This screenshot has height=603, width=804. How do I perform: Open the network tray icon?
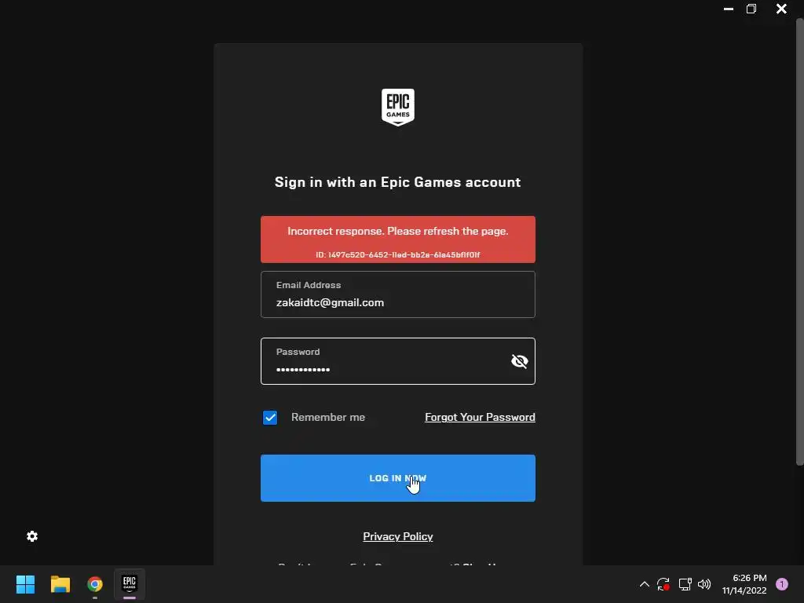[685, 584]
